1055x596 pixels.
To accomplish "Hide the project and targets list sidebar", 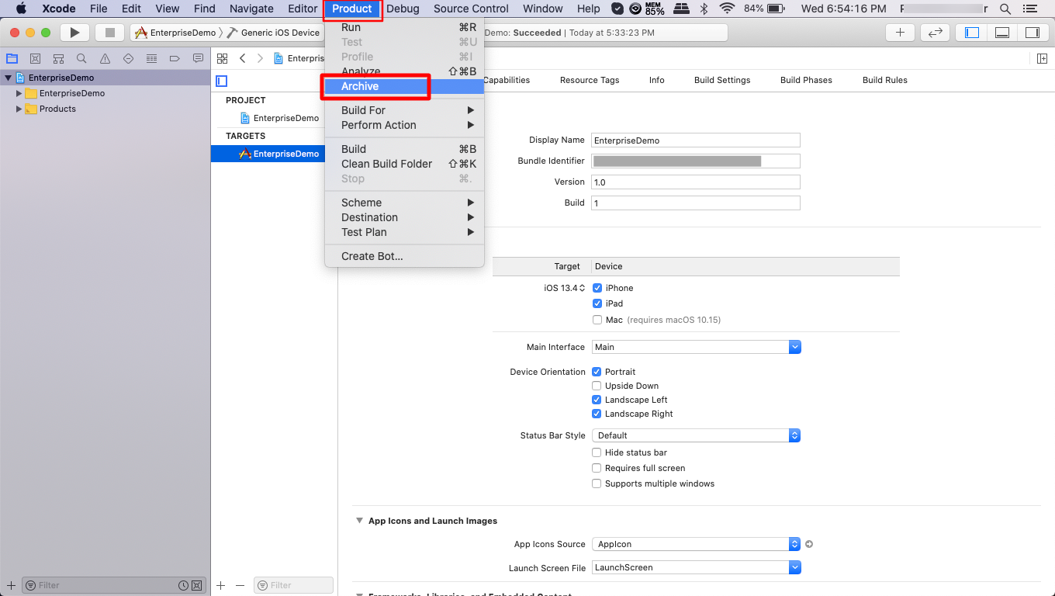I will coord(222,81).
